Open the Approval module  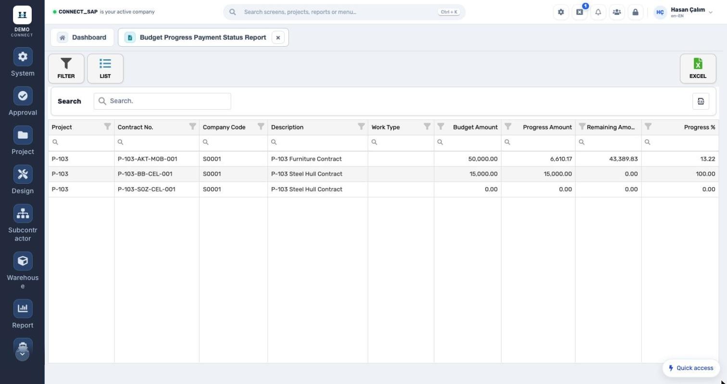coord(23,102)
